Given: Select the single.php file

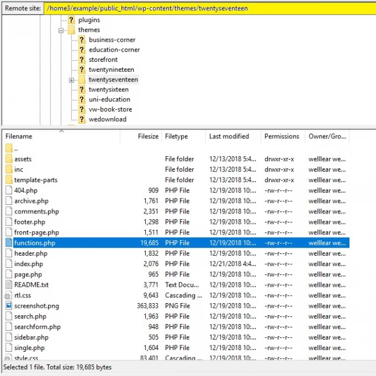Looking at the screenshot, I should click(x=176, y=348).
